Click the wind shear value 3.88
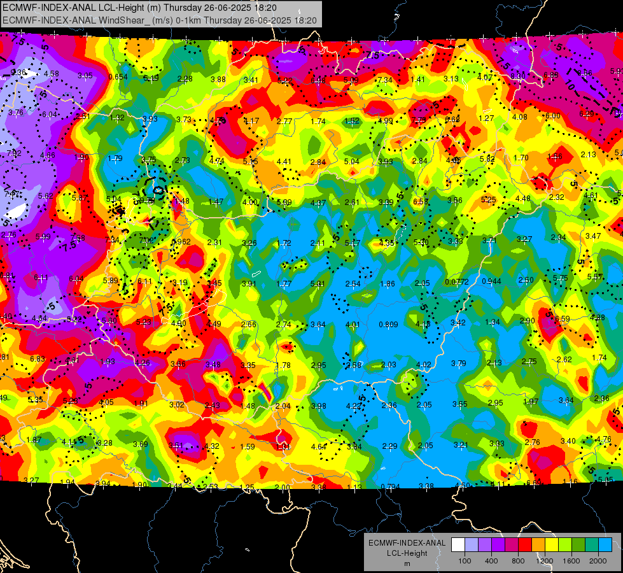623x573 pixels. [x=218, y=79]
